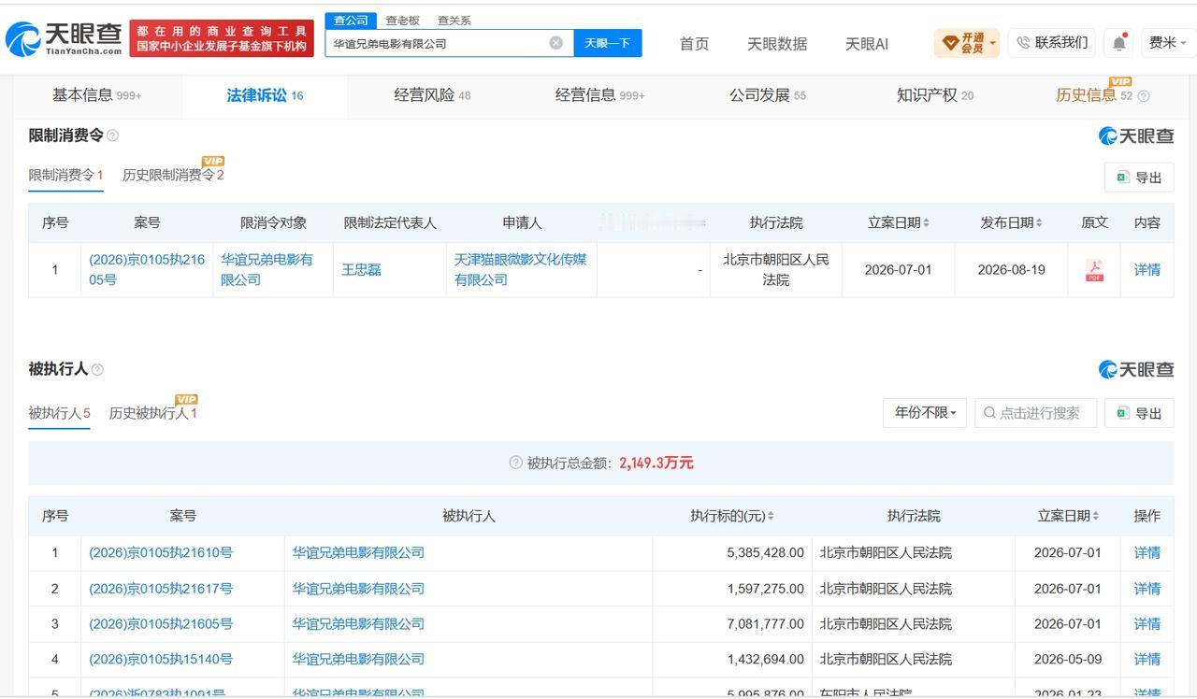Click the export icon in 被执行人 section
Image resolution: width=1197 pixels, height=699 pixels.
click(x=1122, y=413)
